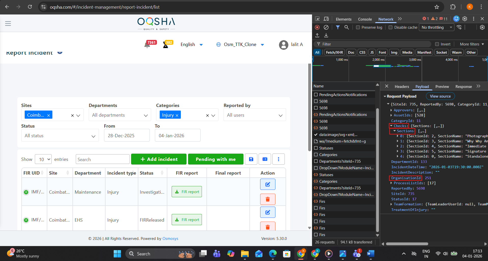Edit the Maintenance incident row
This screenshot has height=261, width=488.
coord(268,184)
